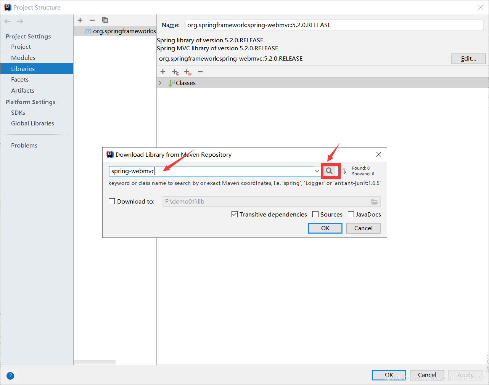Click the browse folder icon for download path

click(x=375, y=202)
